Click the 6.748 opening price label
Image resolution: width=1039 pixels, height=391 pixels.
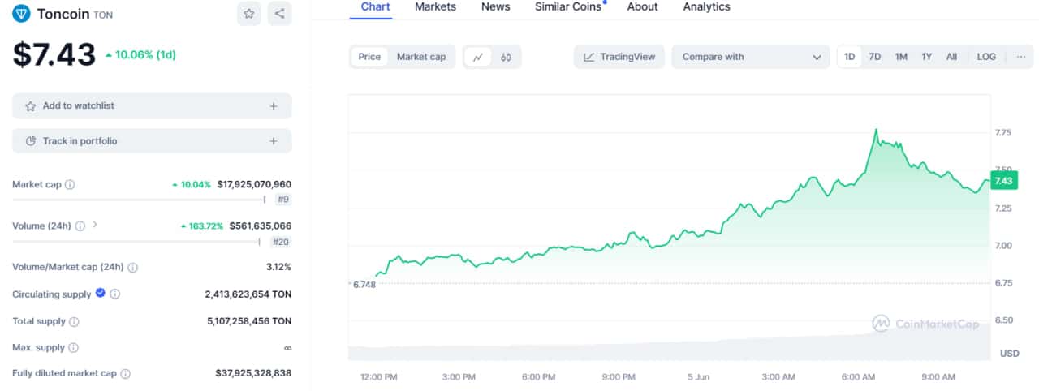(x=363, y=284)
